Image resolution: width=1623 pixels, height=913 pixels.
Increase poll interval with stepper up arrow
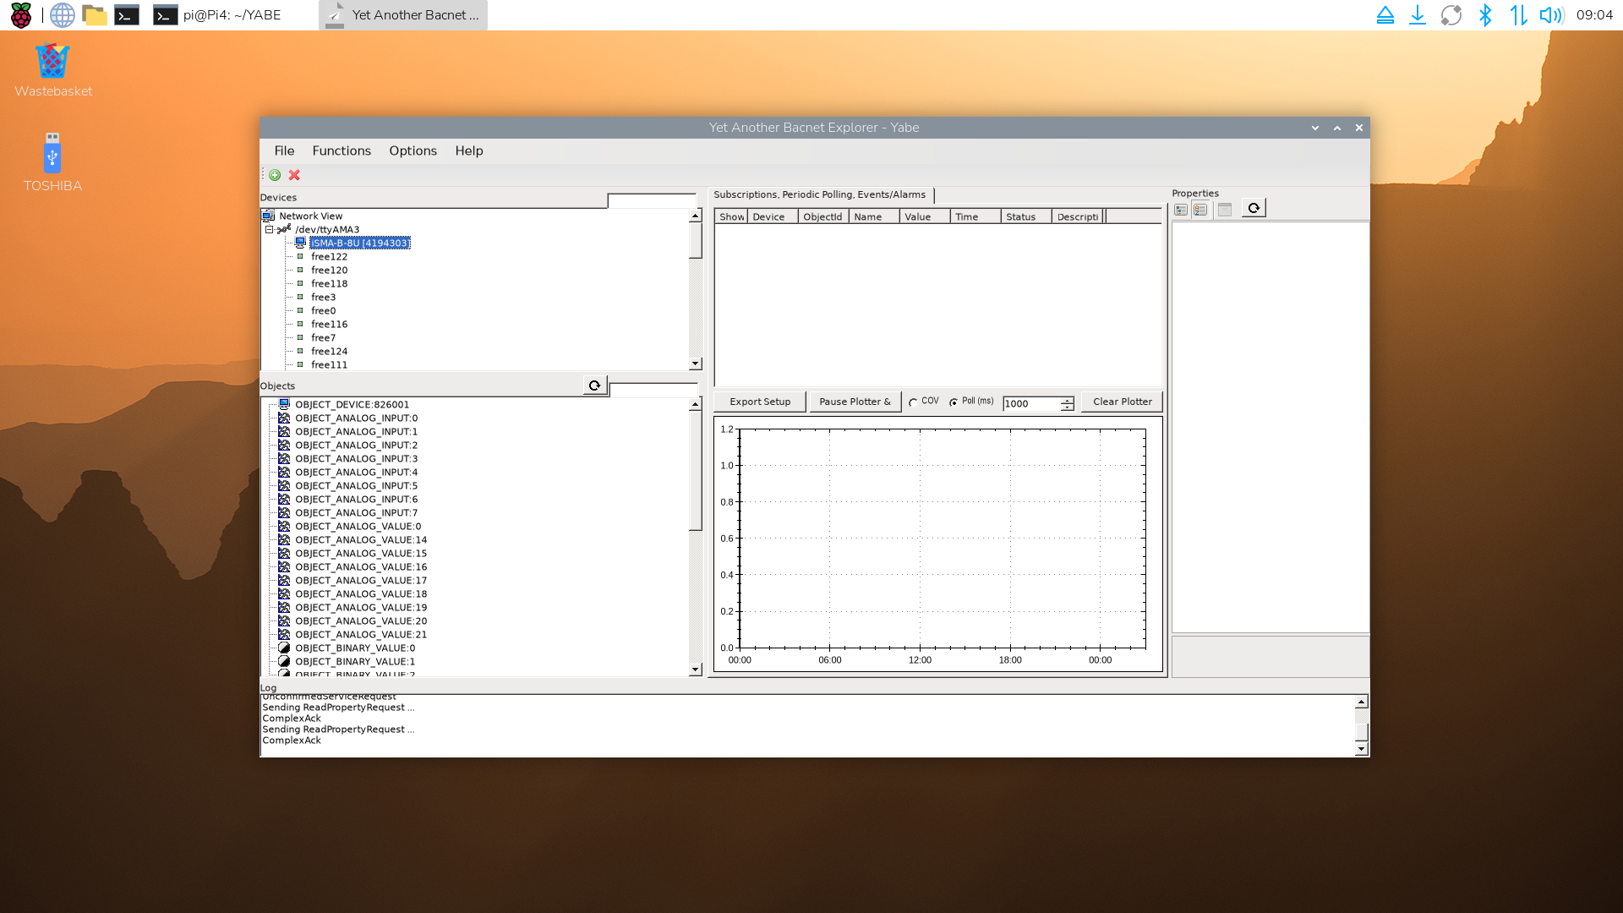point(1068,400)
